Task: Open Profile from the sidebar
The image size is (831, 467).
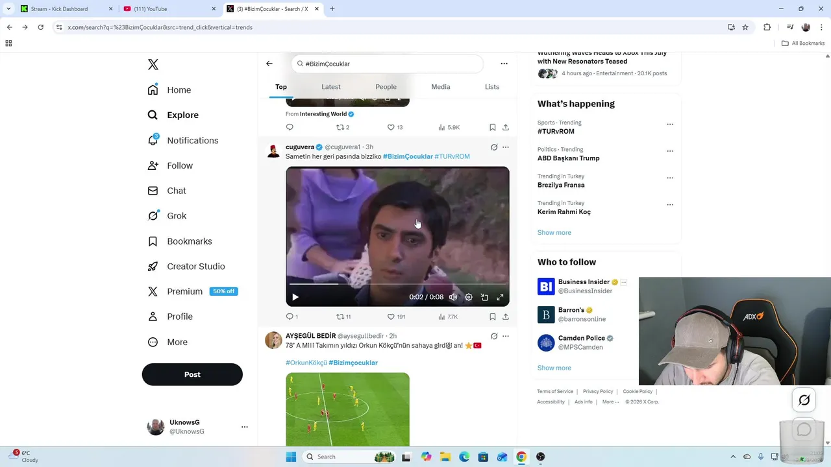Action: tap(170, 317)
